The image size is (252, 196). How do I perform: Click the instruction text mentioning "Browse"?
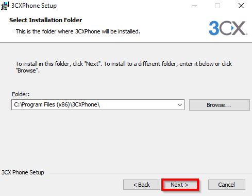(124, 67)
